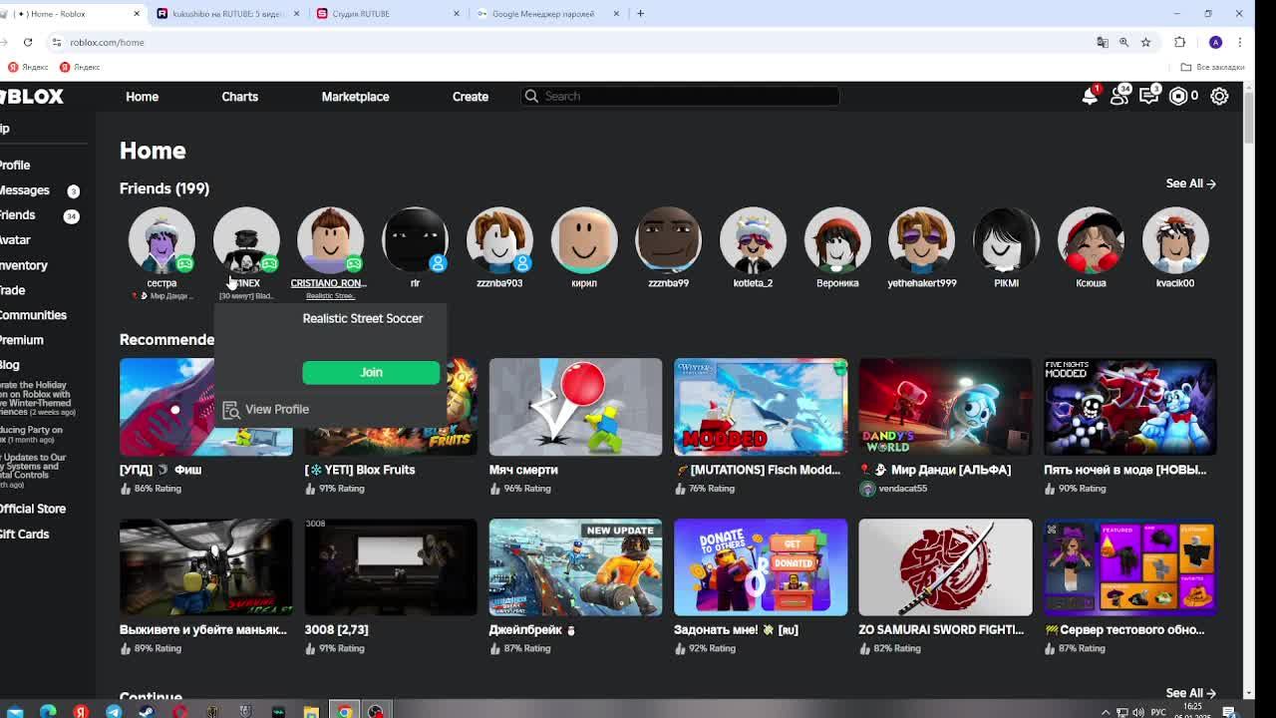Open Communities in the sidebar
1276x718 pixels.
click(33, 315)
